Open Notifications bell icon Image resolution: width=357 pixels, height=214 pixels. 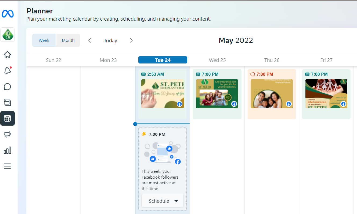(x=8, y=70)
